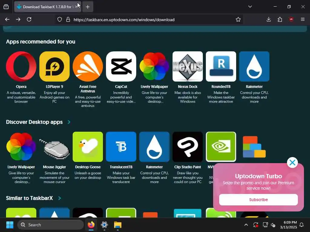Open Firefox View from the tab bar
The width and height of the screenshot is (310, 232).
(6, 7)
